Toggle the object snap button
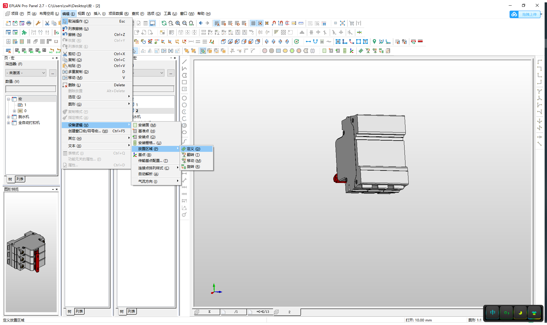Image resolution: width=547 pixels, height=325 pixels. [x=260, y=23]
